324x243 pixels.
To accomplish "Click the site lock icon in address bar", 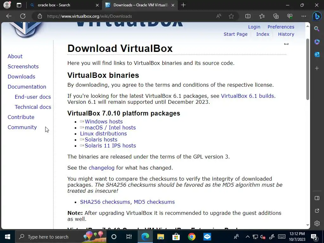I will pyautogui.click(x=40, y=16).
